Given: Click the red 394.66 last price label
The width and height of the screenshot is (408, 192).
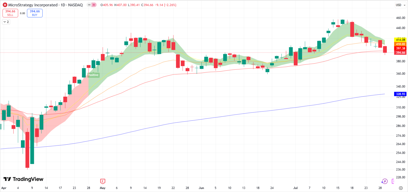Looking at the screenshot, I should pyautogui.click(x=400, y=53).
